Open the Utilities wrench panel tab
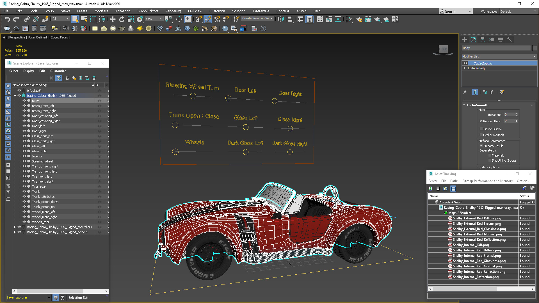This screenshot has height=303, width=539. tap(510, 40)
